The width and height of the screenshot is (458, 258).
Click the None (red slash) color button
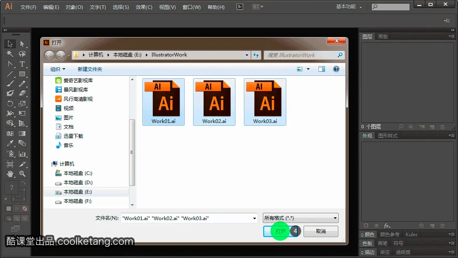point(25,209)
